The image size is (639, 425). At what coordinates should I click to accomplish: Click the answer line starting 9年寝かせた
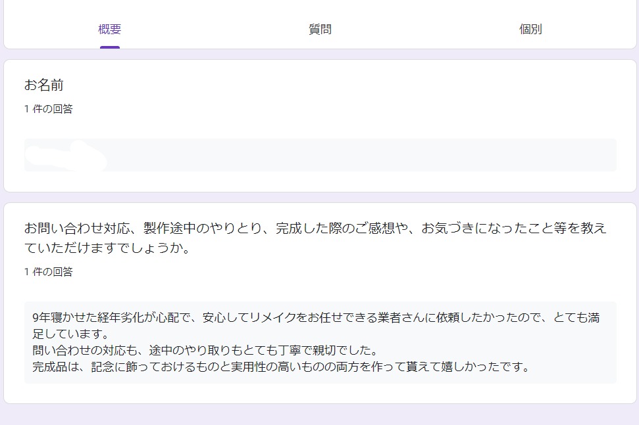pos(316,318)
